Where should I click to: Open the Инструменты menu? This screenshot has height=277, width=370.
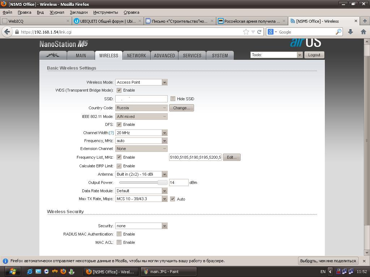coord(106,12)
